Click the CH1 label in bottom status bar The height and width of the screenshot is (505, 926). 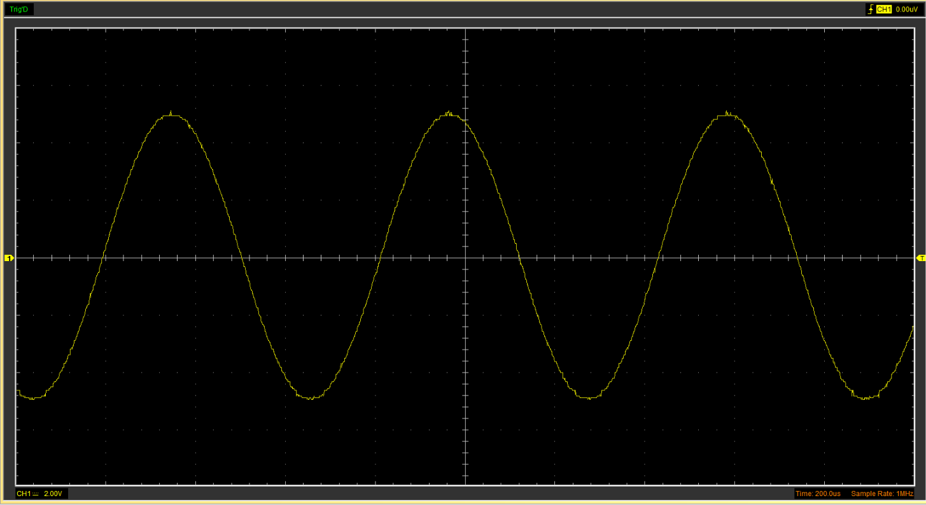coord(24,494)
